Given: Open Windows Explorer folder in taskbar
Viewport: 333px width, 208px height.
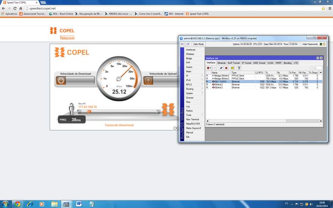Looking at the screenshot, I should click(x=54, y=204).
